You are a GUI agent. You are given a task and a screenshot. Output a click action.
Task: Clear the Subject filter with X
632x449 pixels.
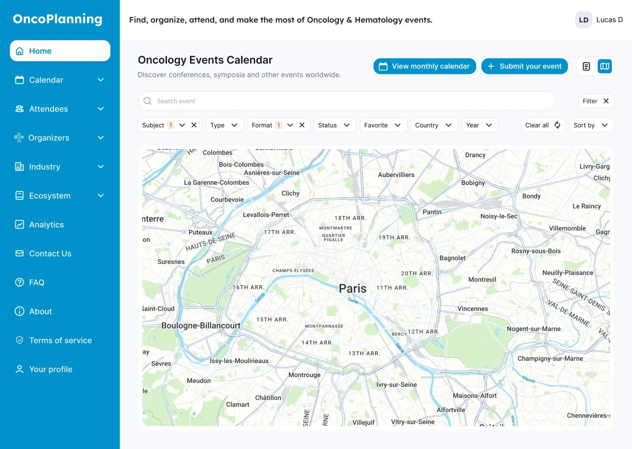(194, 125)
